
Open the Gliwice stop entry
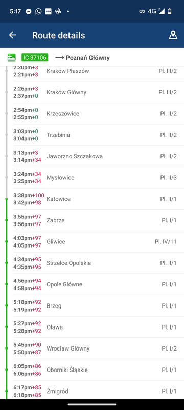[96, 241]
